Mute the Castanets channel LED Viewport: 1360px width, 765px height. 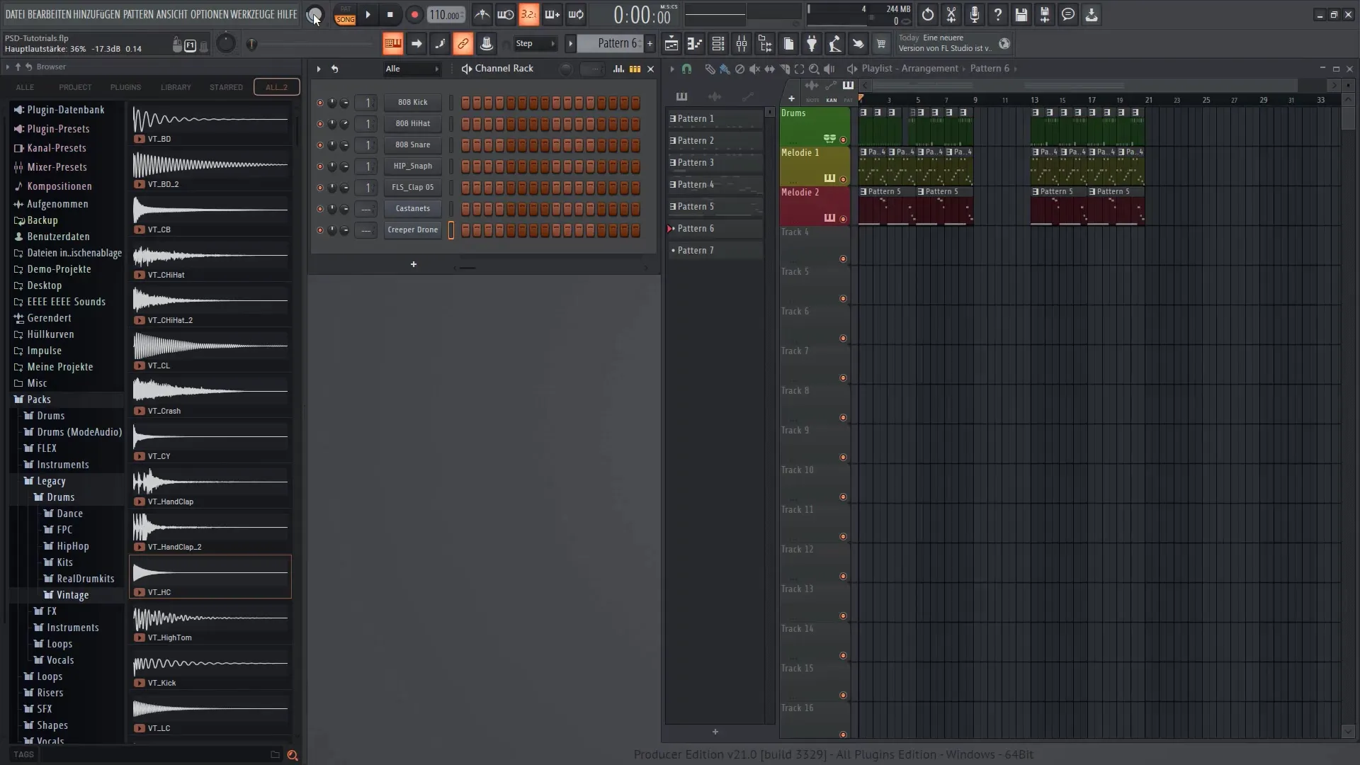coord(319,209)
